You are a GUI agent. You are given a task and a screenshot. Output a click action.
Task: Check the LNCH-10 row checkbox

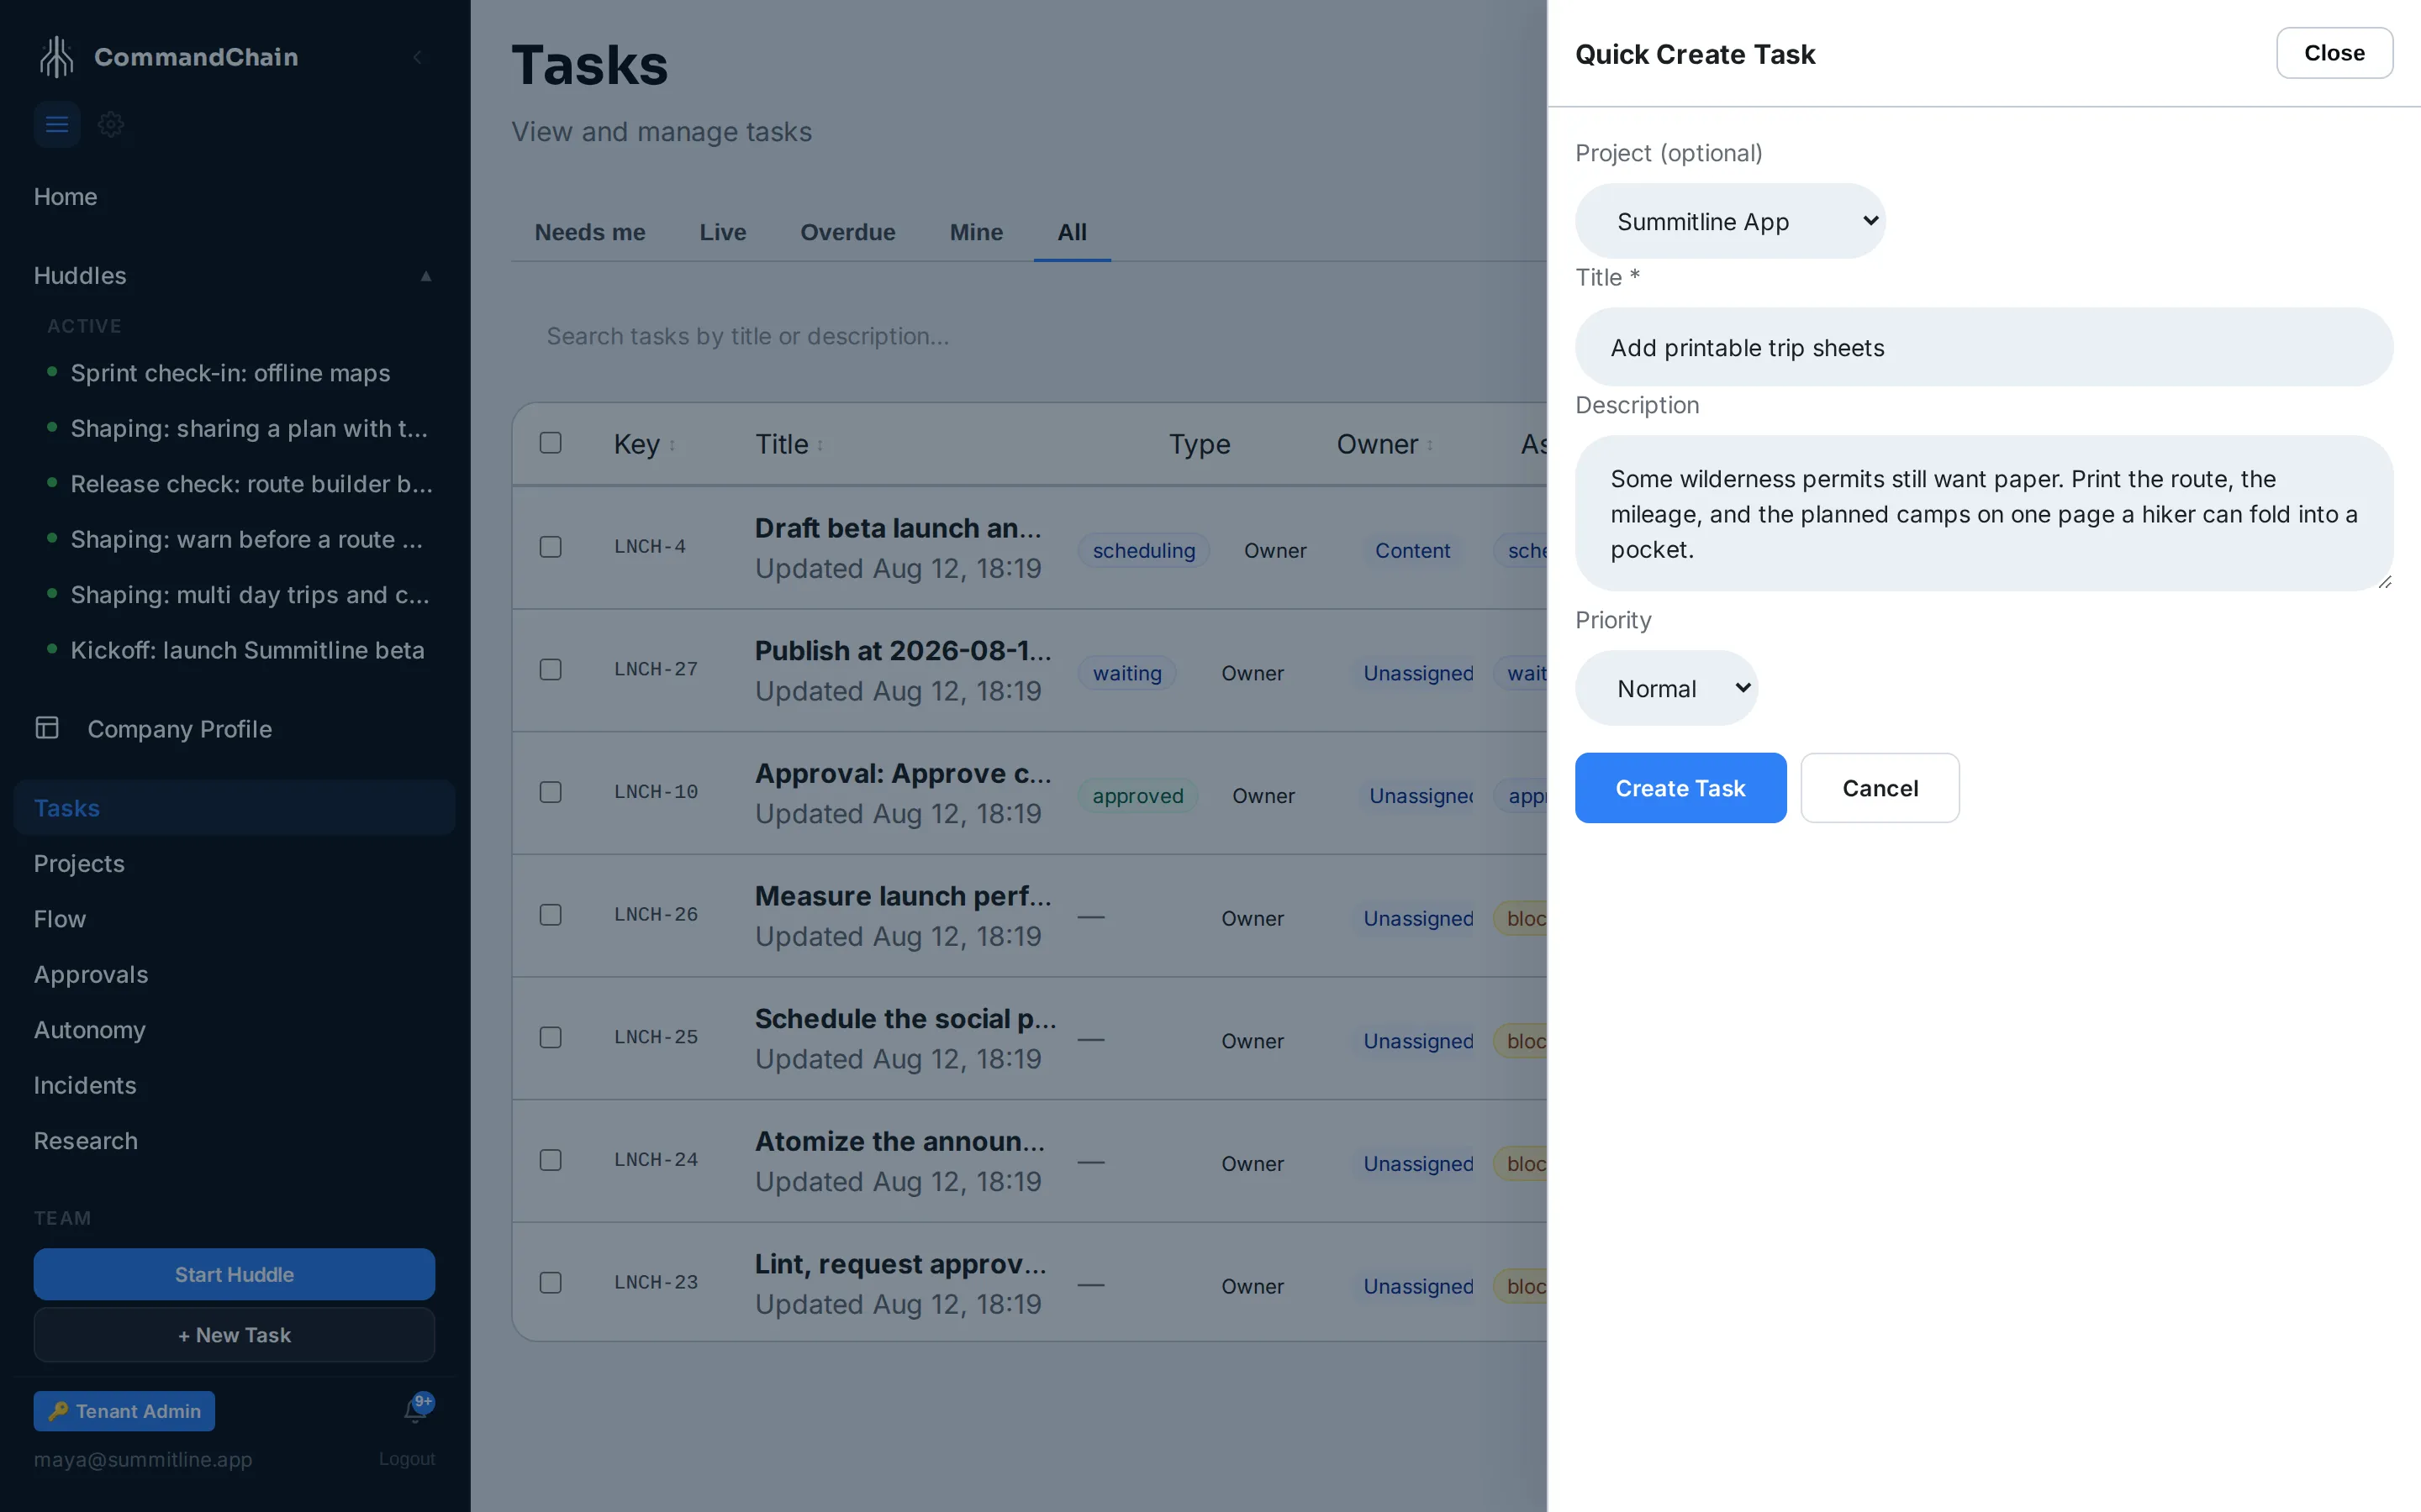click(x=551, y=792)
